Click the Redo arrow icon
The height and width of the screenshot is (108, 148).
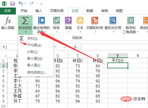click(x=32, y=4)
